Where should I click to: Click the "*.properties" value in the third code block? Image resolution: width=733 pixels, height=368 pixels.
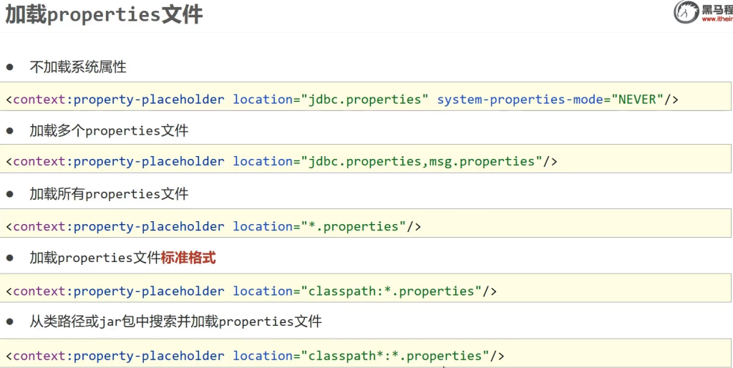353,226
